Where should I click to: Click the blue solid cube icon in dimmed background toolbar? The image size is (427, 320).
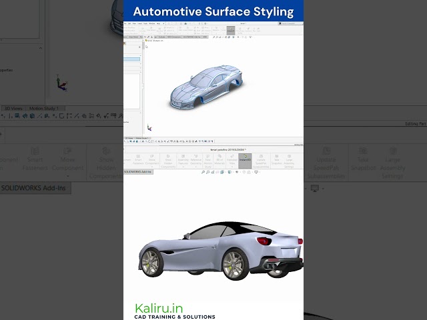point(32,116)
